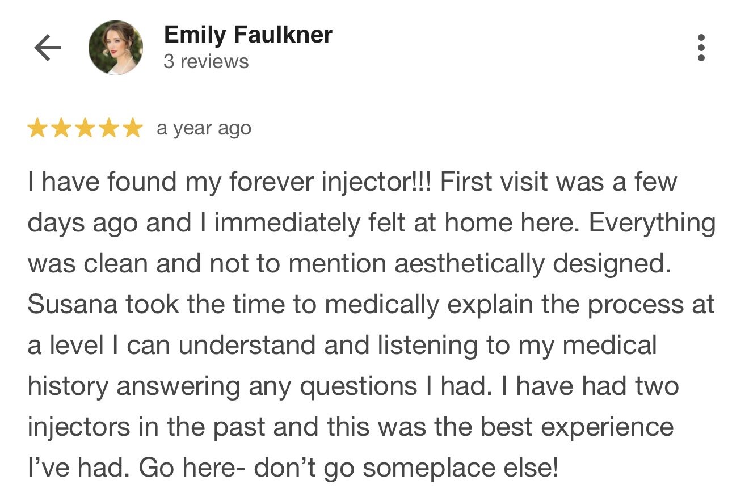This screenshot has width=749, height=501.
Task: Open the three-dot more options menu
Action: (x=701, y=48)
